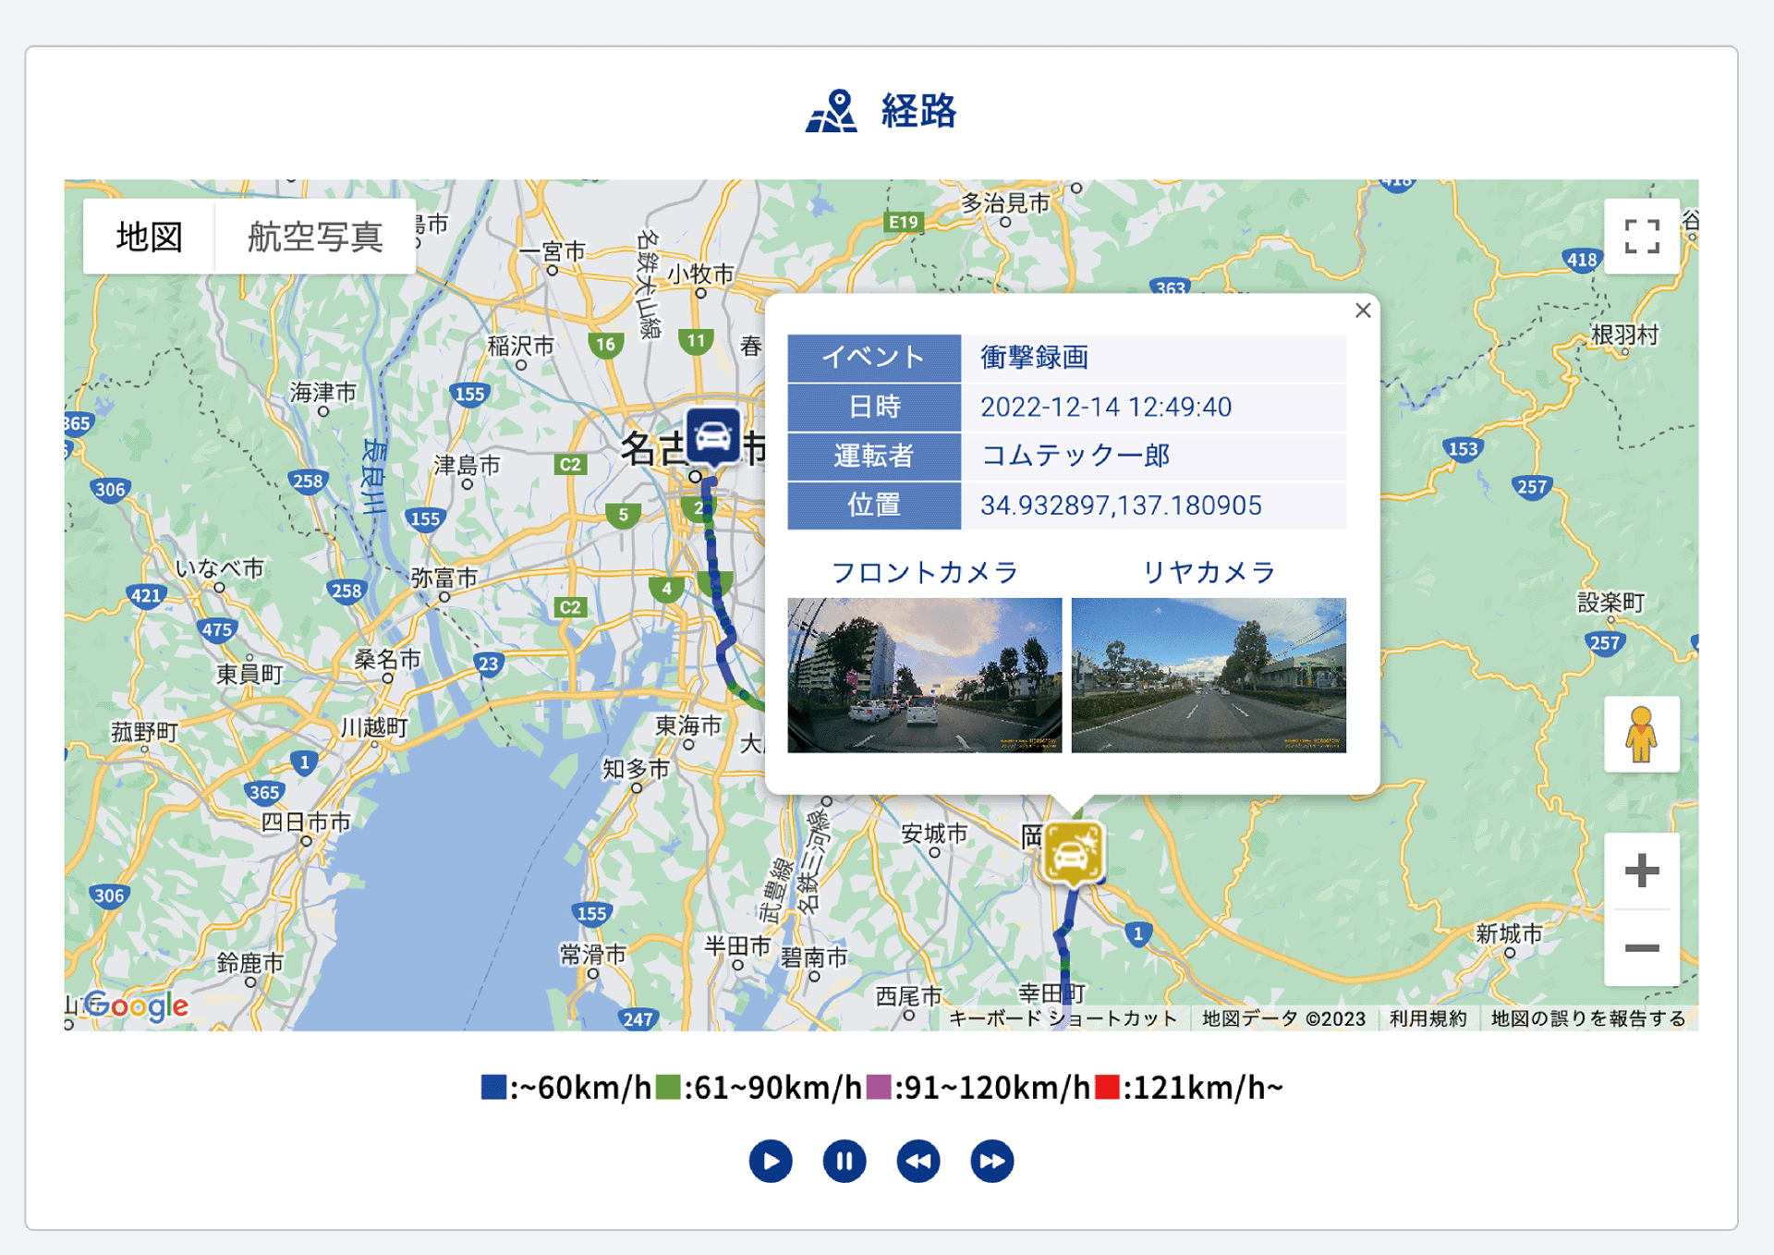Play the route animation

[771, 1161]
